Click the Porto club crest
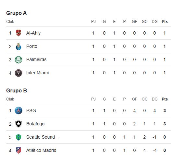Screen dimensions: 171x158 [18, 47]
